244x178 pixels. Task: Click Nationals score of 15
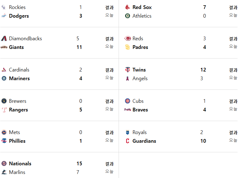(x=79, y=163)
